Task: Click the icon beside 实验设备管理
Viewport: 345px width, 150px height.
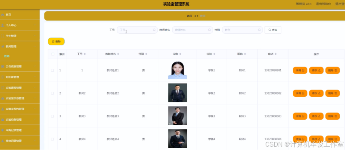Action: tap(3, 120)
